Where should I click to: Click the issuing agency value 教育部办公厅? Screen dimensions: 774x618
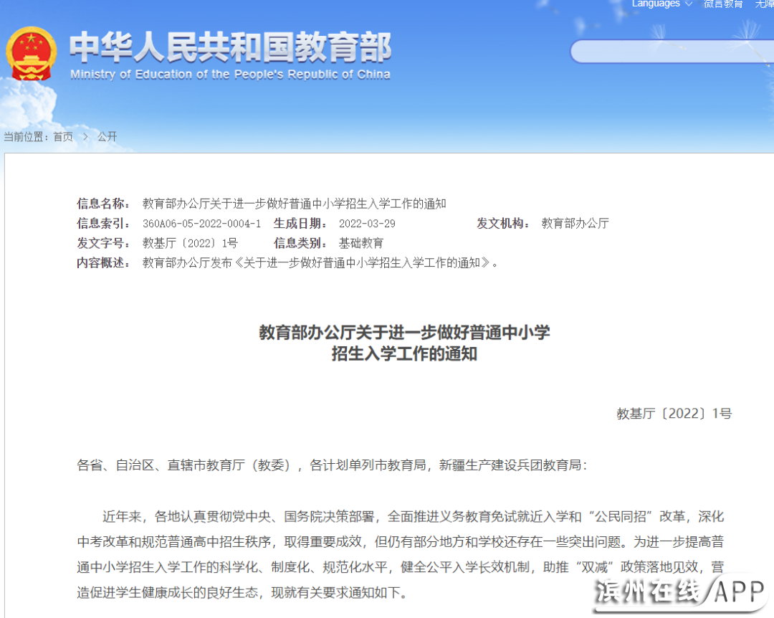[575, 224]
